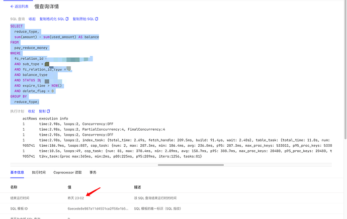This screenshot has height=219, width=347.
Task: Click the 复制格式化 SQL button
Action: coord(54,19)
